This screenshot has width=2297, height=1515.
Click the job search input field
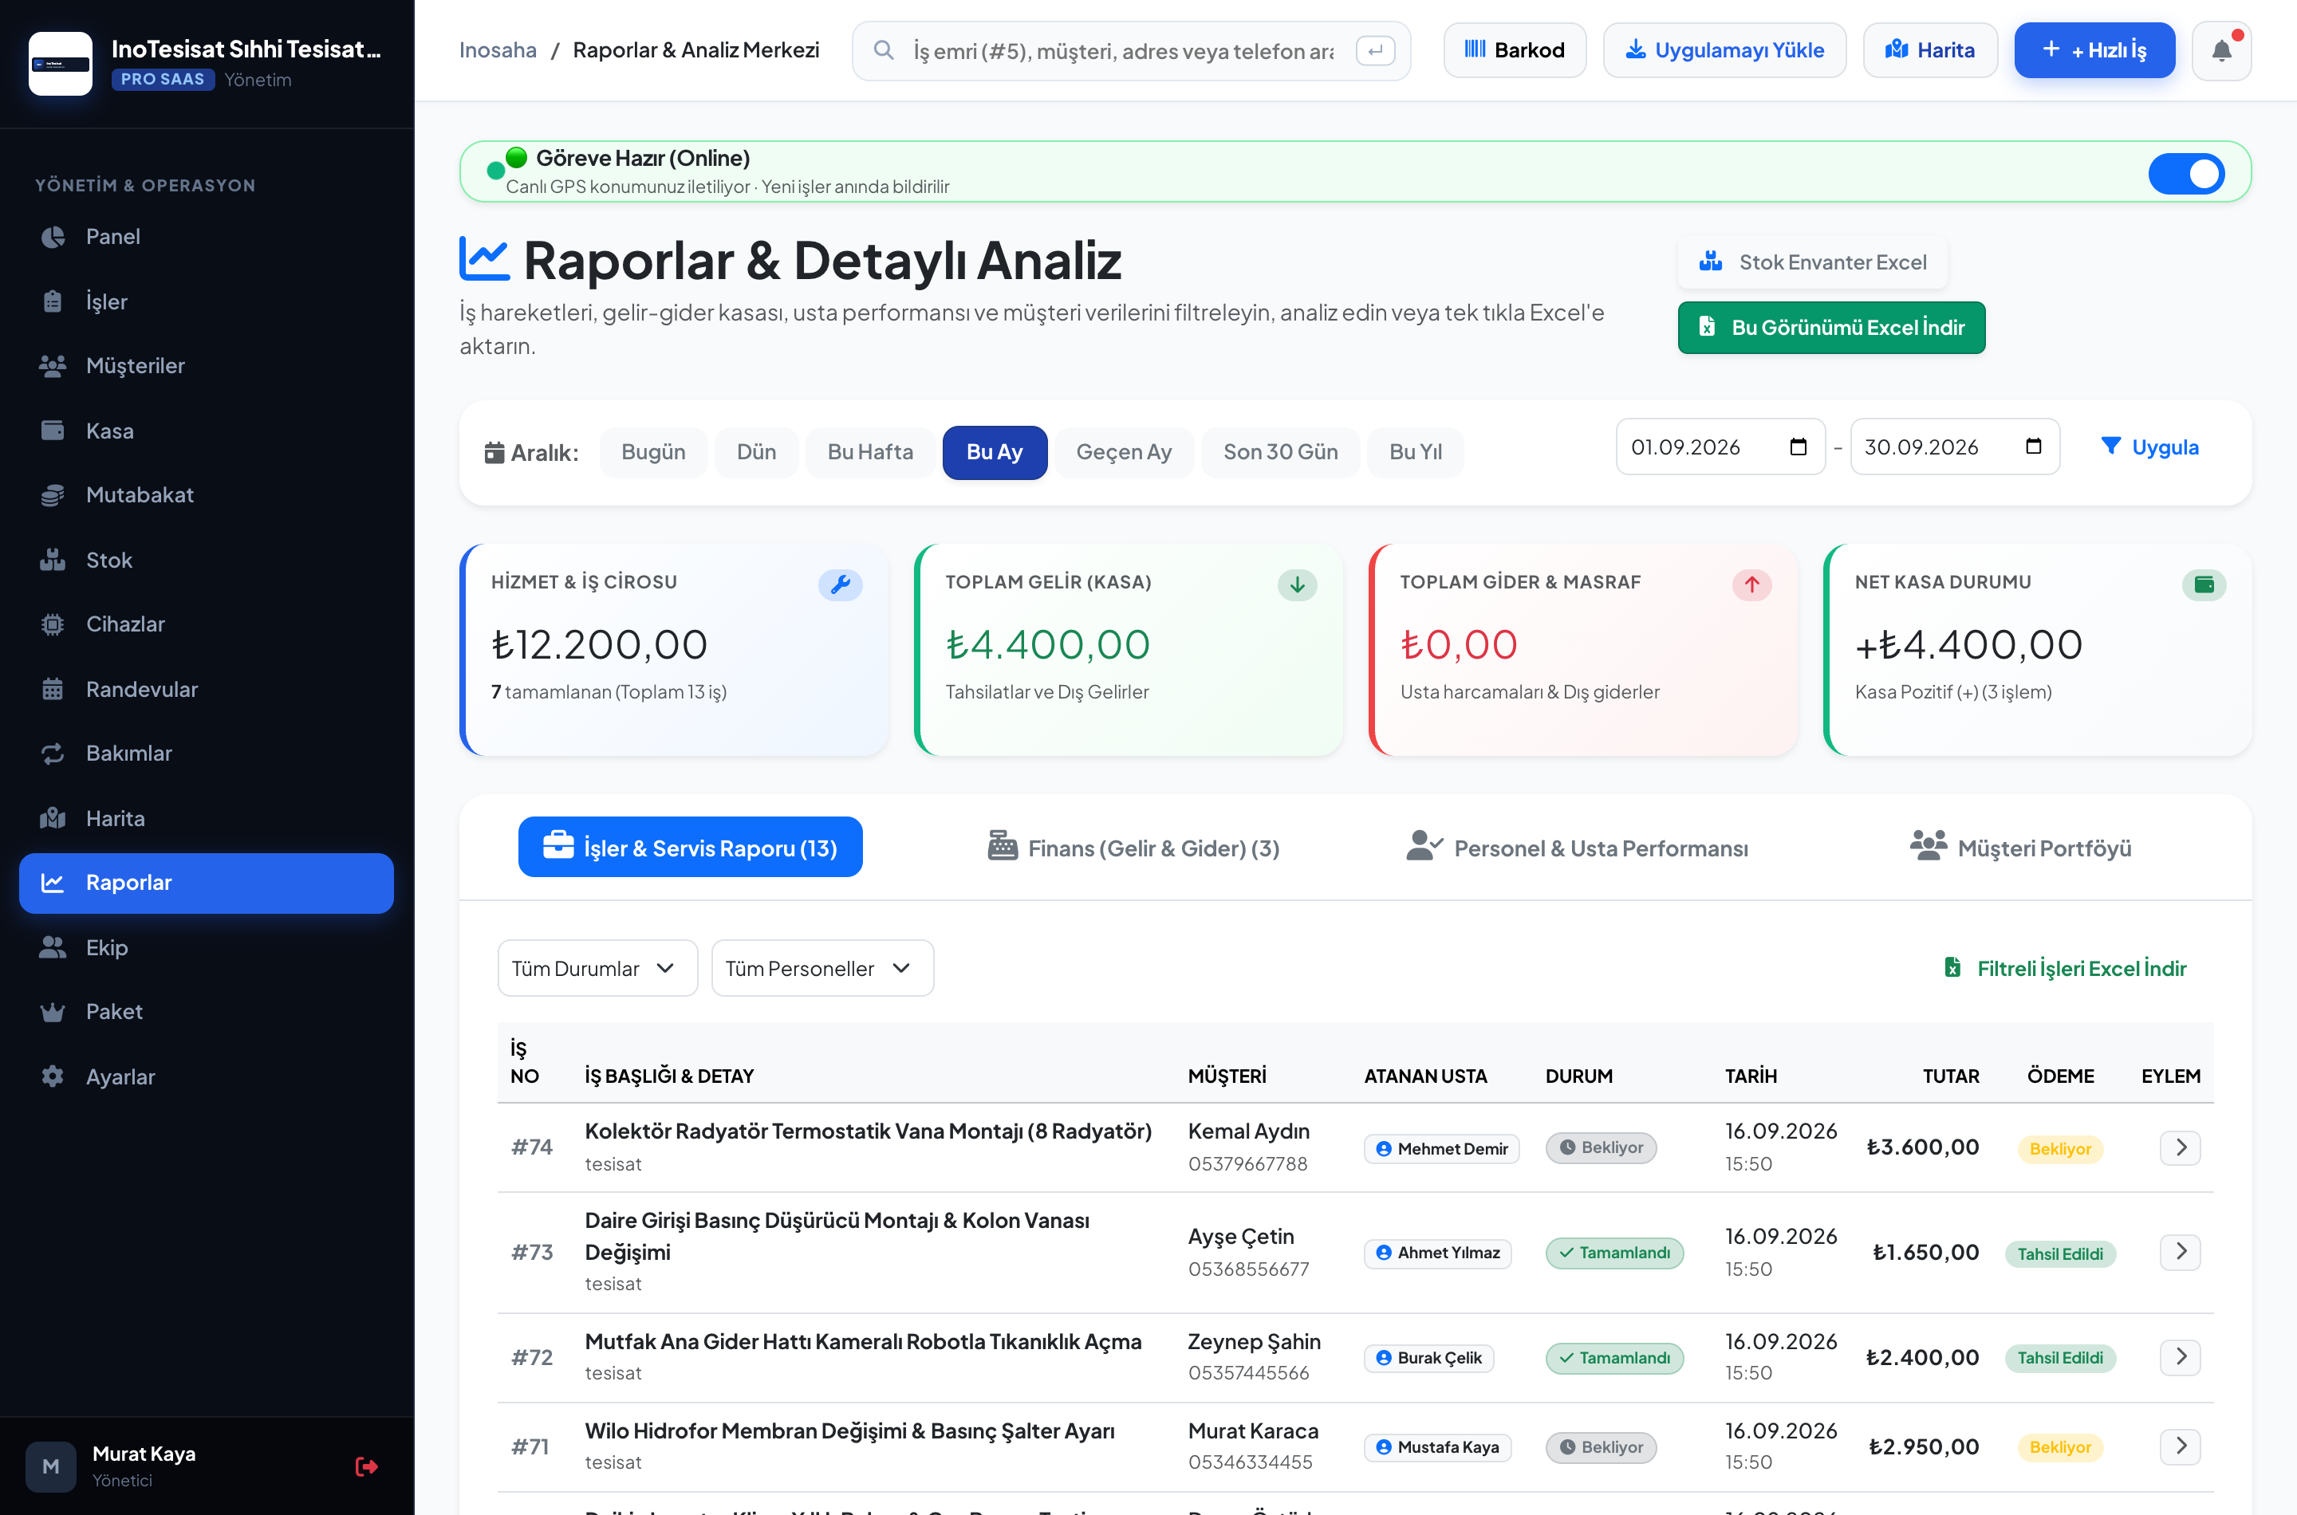(1131, 50)
